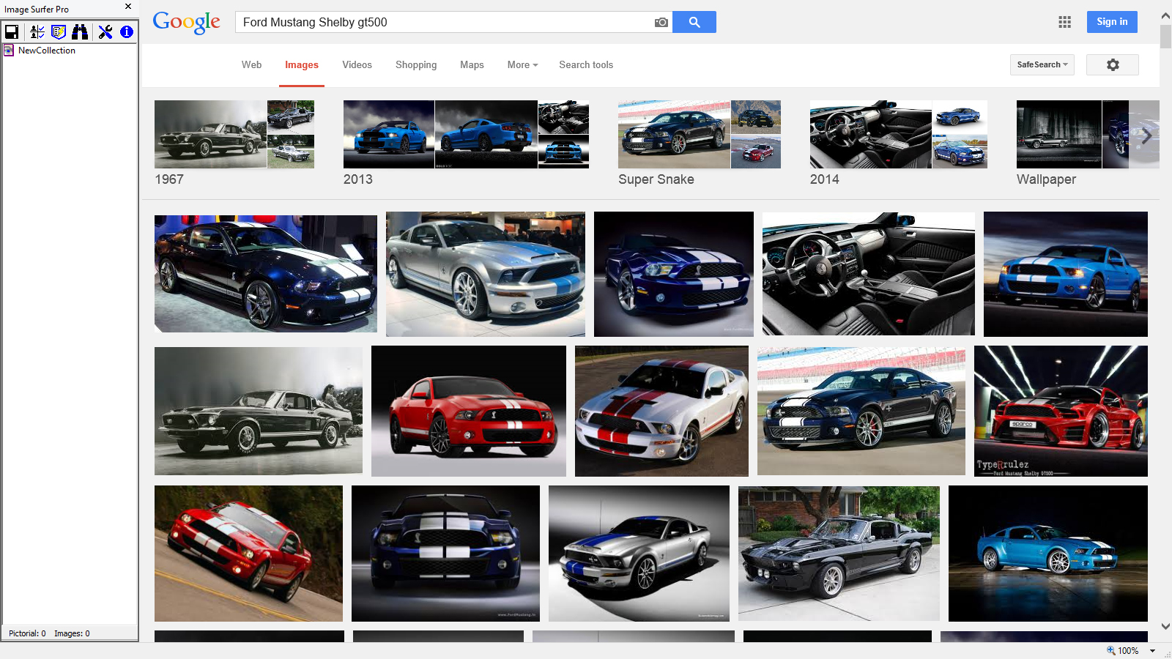The image size is (1172, 659).
Task: Click the save (floppy disk) icon in Image Surfer Pro
Action: (12, 31)
